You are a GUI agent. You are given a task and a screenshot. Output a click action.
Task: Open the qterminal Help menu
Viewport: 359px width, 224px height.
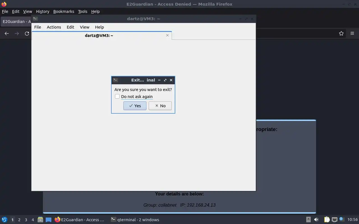(x=99, y=27)
